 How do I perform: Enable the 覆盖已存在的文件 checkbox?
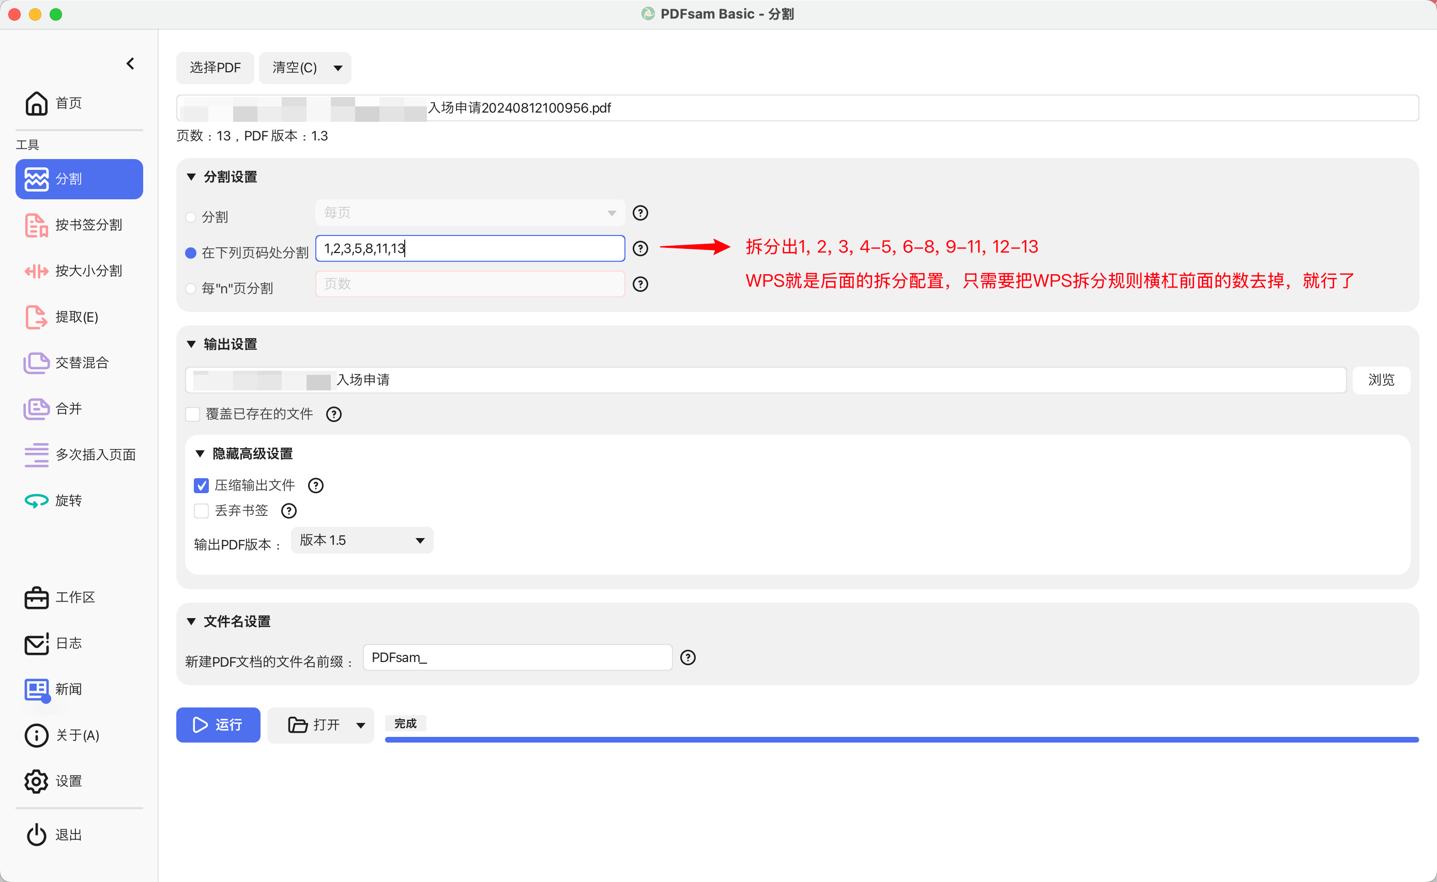coord(193,414)
